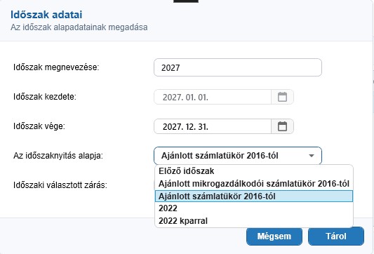Click the 'Az időszaknyitás alapja:' label
Screen dimensions: 374x254
(x=58, y=156)
